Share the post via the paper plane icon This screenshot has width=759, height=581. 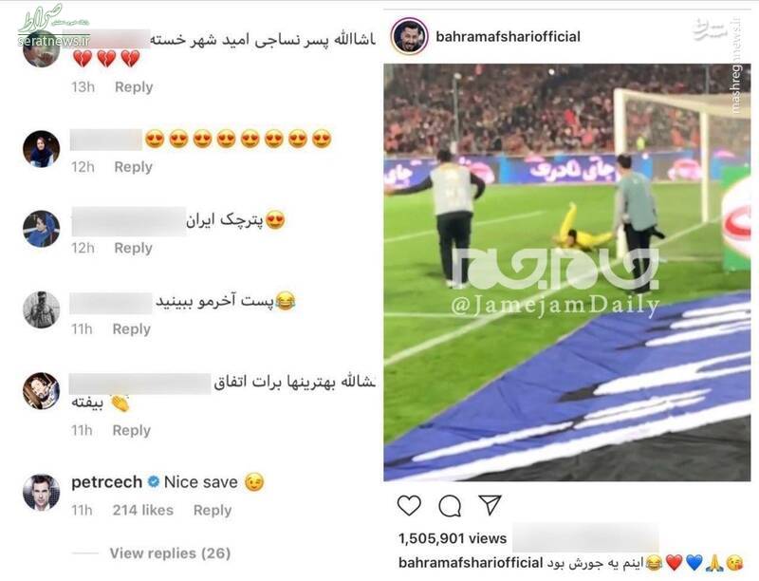[x=490, y=505]
